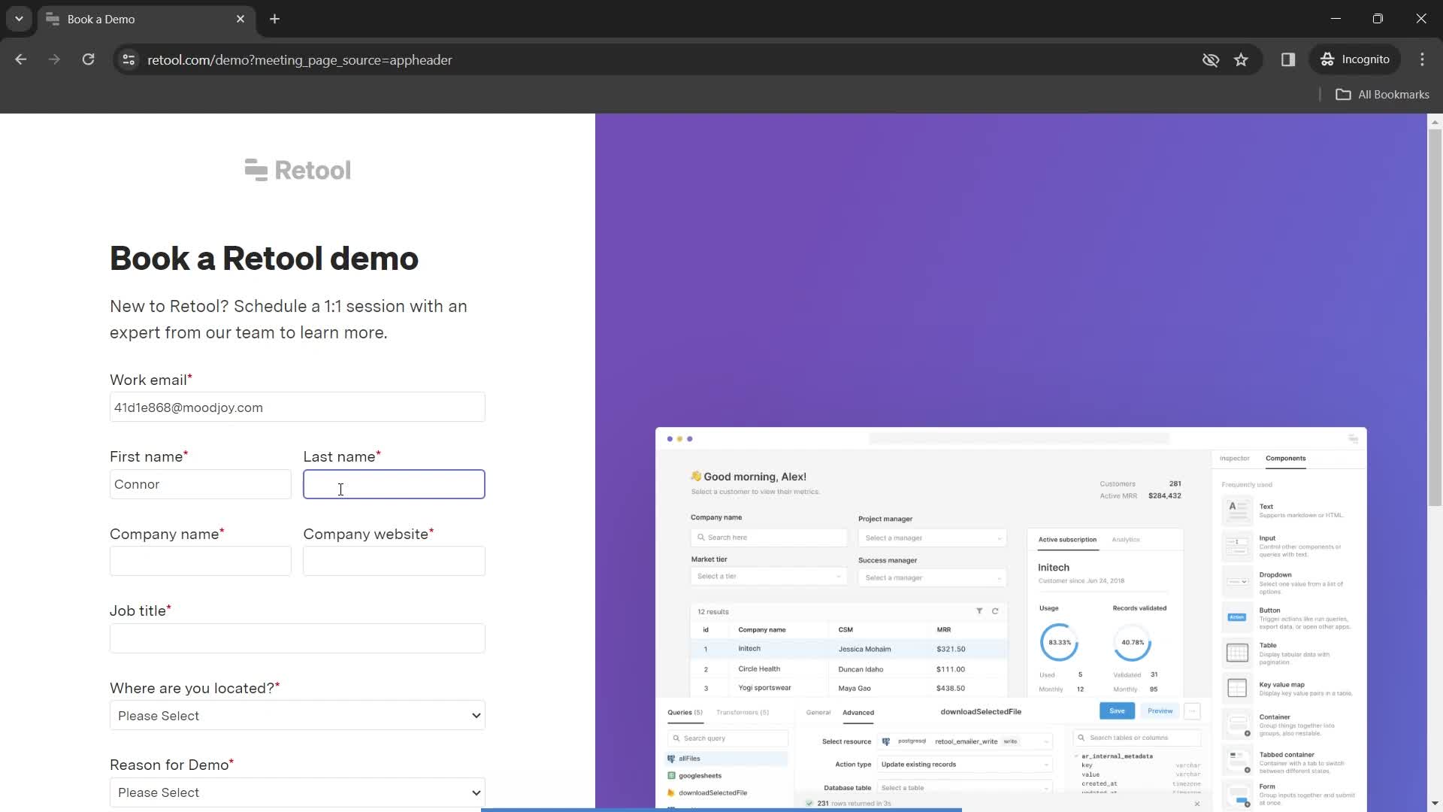Close the Book a Demo tab

240,19
